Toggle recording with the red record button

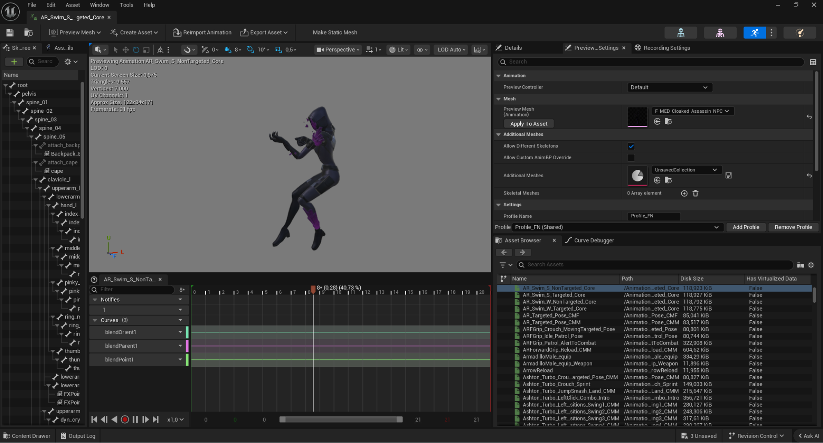tap(125, 420)
